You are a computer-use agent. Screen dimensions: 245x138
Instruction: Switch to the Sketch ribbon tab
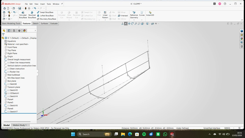pyautogui.click(x=35, y=24)
